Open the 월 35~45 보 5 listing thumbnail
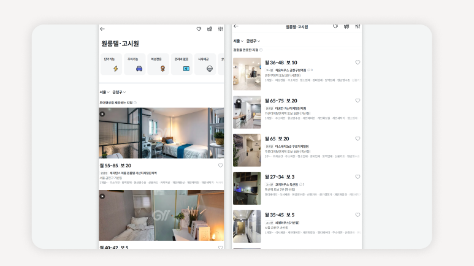This screenshot has height=266, width=474. point(247,226)
